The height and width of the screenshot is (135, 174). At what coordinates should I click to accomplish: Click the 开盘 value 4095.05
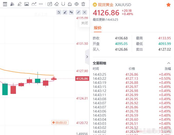coord(121,44)
